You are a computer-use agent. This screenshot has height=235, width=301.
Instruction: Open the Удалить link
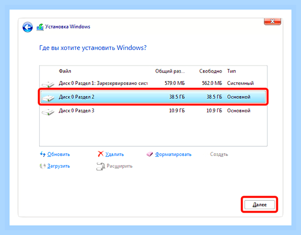click(115, 154)
